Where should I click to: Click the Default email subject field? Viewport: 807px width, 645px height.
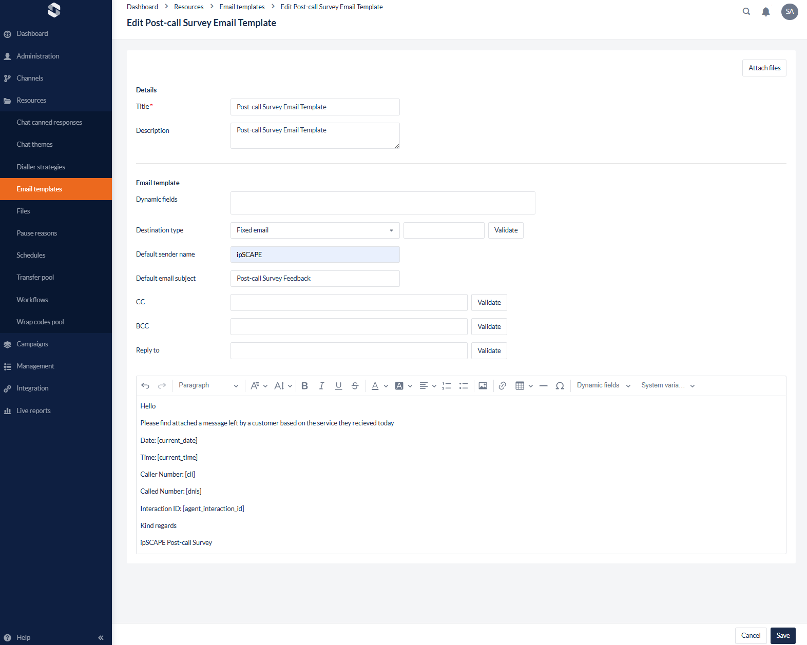click(x=315, y=279)
